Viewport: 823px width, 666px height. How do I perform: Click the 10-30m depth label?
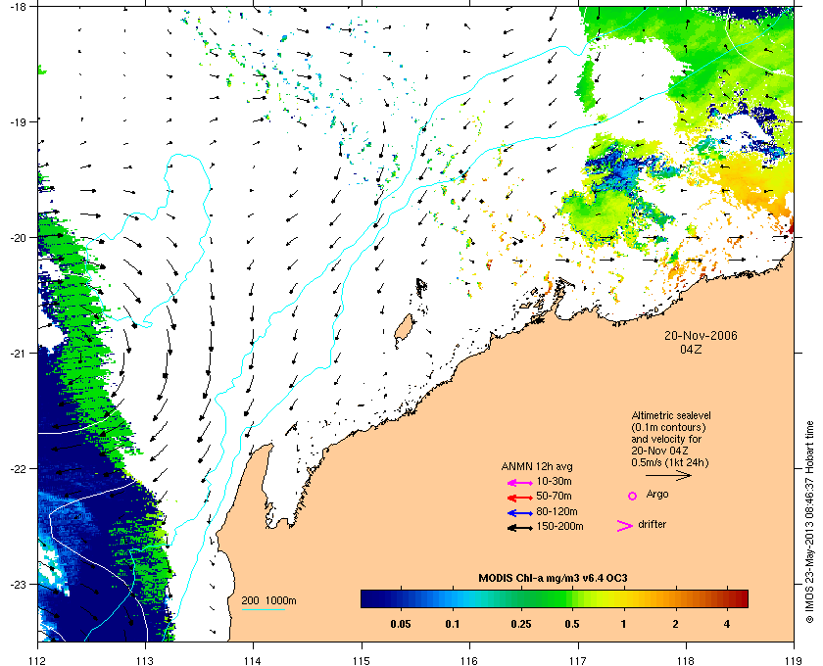coord(555,481)
